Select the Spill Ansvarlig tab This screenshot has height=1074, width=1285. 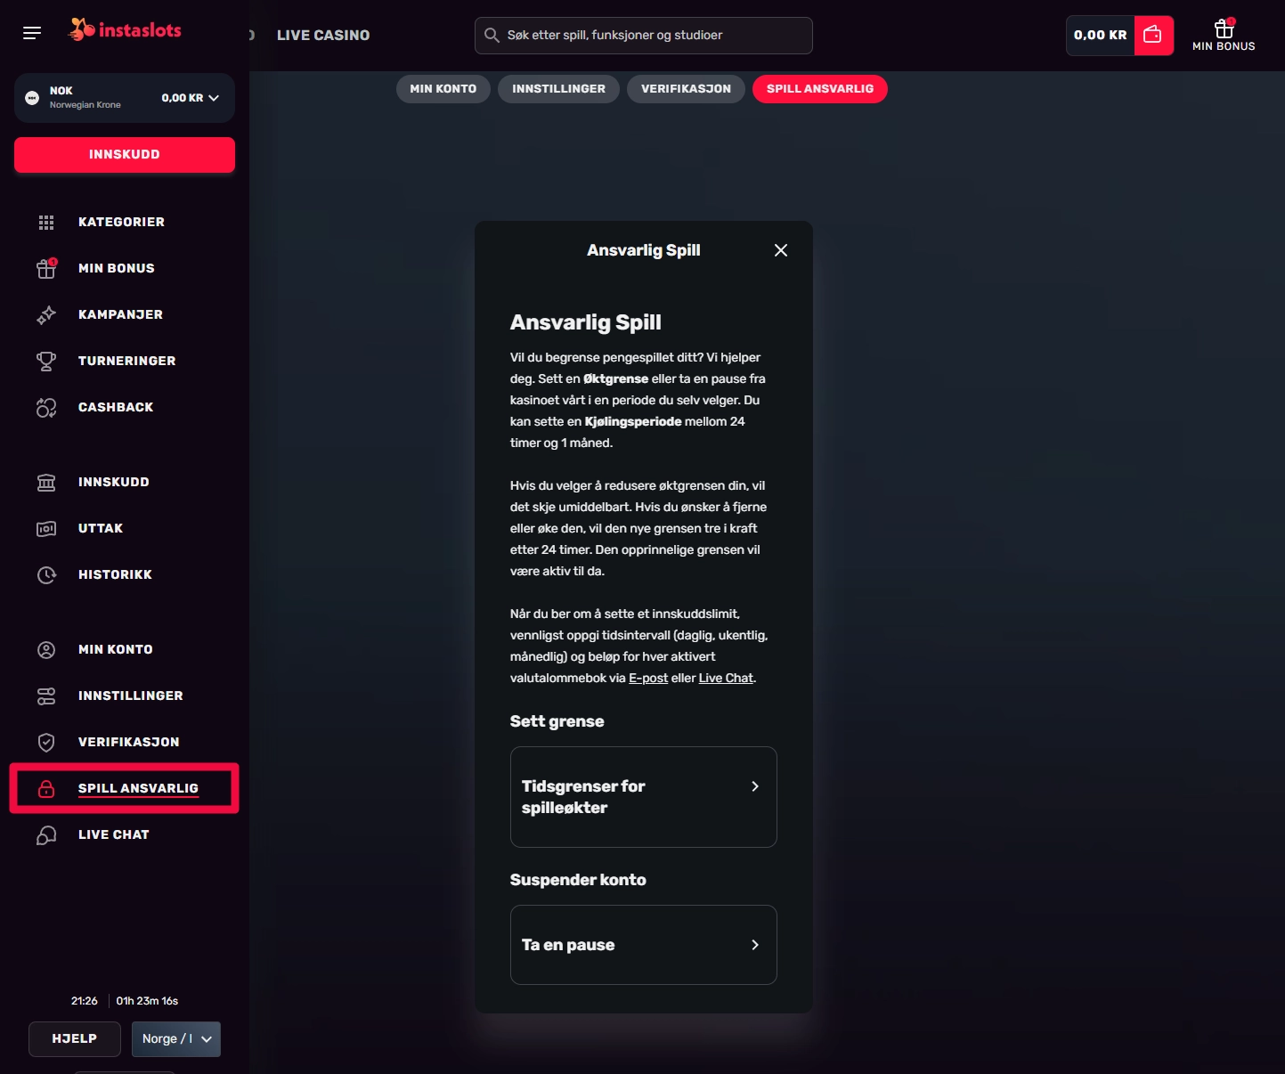pyautogui.click(x=820, y=89)
